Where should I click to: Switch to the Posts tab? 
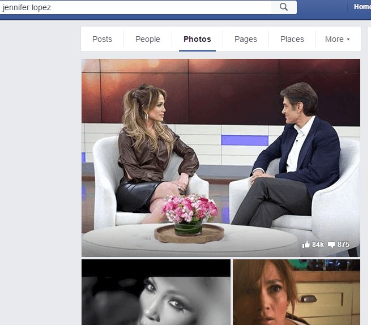point(102,39)
